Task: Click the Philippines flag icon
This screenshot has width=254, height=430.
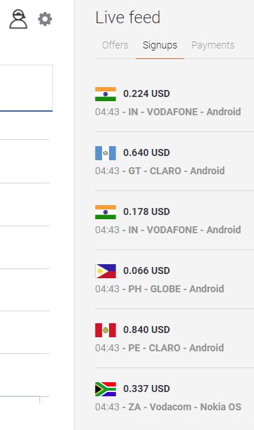Action: pyautogui.click(x=106, y=271)
